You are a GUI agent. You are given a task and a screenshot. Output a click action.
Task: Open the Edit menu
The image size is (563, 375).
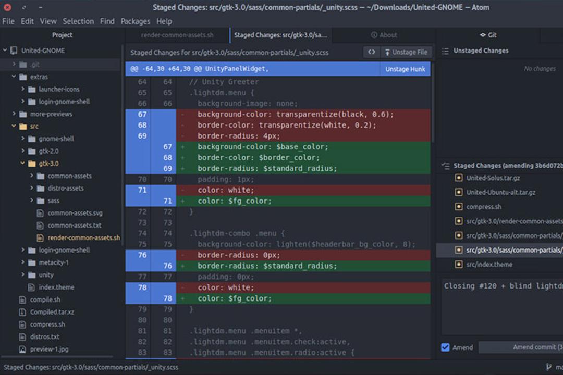pos(27,21)
